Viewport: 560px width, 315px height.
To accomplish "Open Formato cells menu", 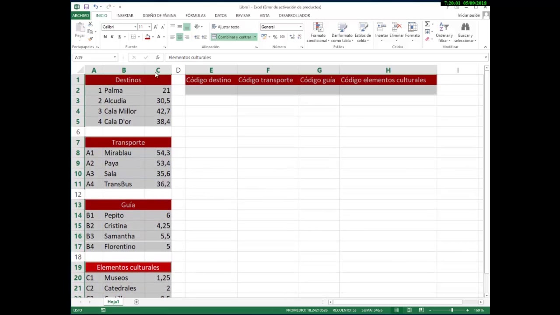I will pyautogui.click(x=412, y=33).
